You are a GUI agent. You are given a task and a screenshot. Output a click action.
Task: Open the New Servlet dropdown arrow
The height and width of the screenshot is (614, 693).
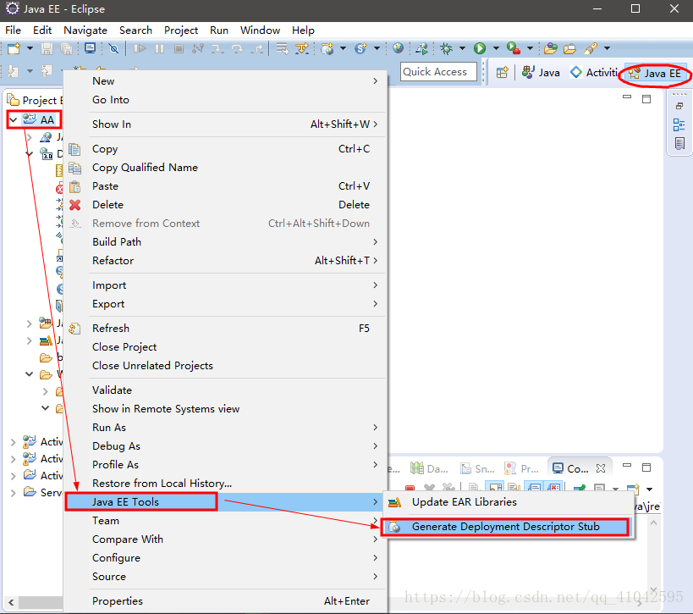point(377,48)
